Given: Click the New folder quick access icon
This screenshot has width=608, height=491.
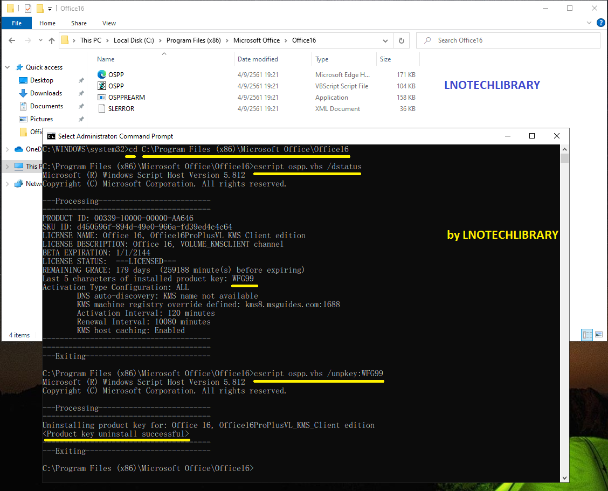Looking at the screenshot, I should pyautogui.click(x=40, y=8).
